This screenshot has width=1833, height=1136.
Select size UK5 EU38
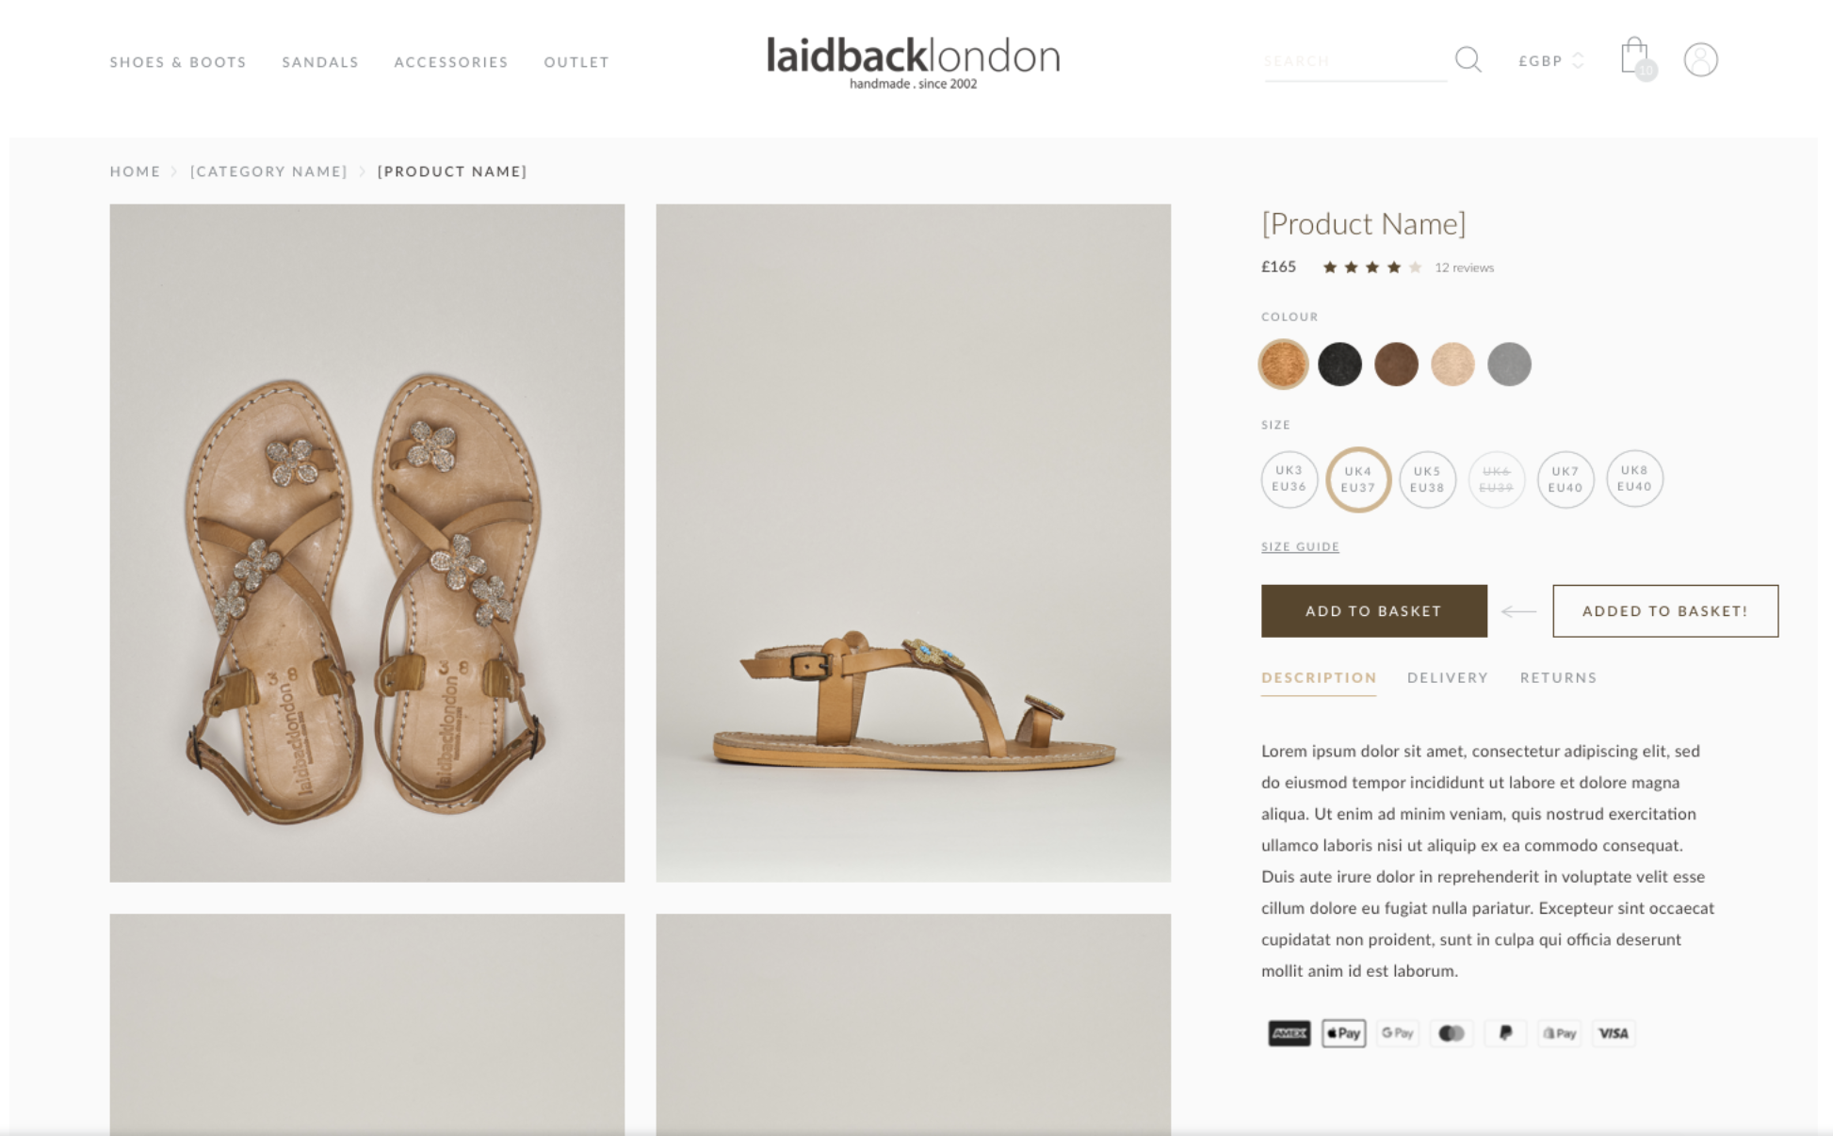[1427, 479]
